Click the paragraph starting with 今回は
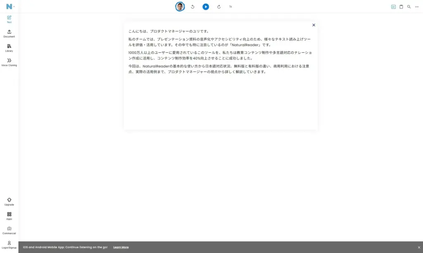423x253 pixels. point(219,69)
